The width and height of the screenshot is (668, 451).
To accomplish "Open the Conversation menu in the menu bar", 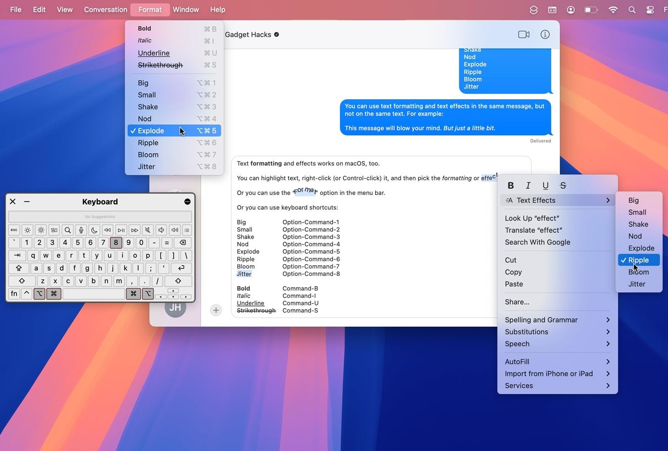I will [106, 10].
